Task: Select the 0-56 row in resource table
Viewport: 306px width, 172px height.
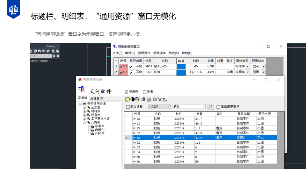Action: [x=201, y=162]
